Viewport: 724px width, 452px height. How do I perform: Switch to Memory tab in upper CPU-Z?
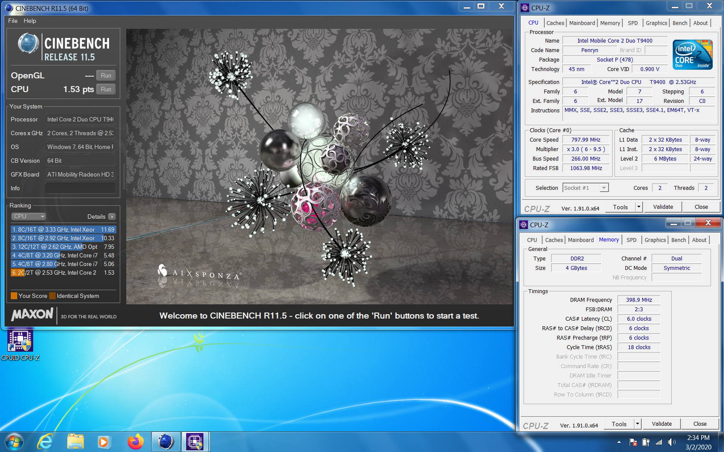610,23
